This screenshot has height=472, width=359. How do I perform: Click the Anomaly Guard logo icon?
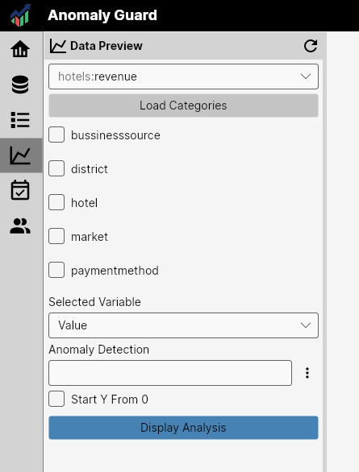(20, 15)
